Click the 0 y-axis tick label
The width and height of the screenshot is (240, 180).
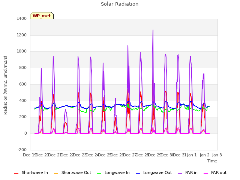pyautogui.click(x=25, y=133)
